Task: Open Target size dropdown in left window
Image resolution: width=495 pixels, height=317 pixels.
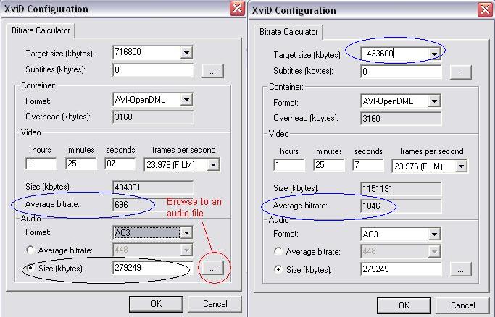Action: tap(186, 53)
